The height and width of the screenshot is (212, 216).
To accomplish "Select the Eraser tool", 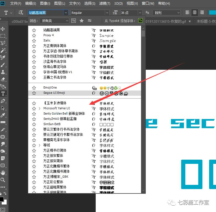I will (x=3, y=79).
